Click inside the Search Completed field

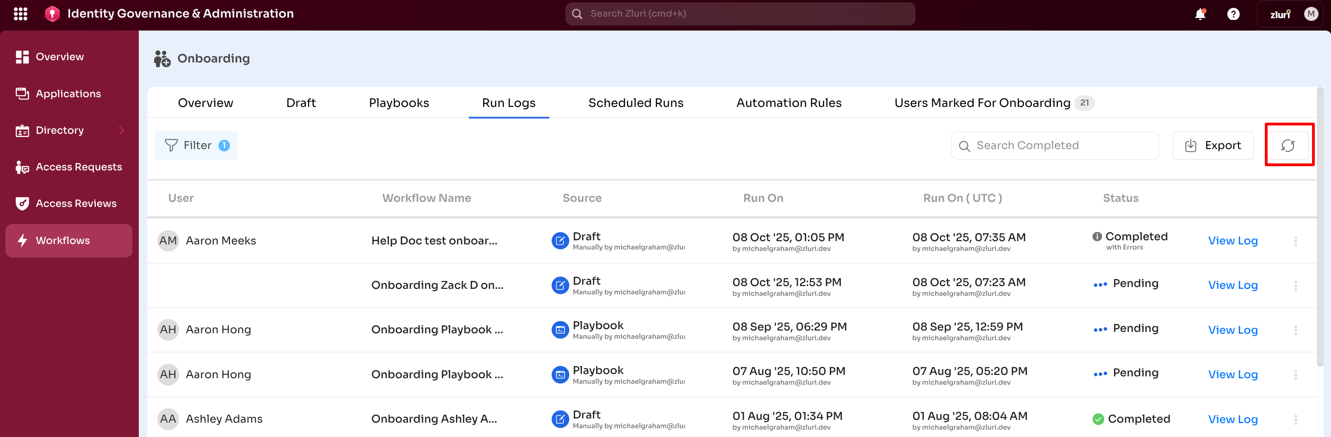[1054, 145]
